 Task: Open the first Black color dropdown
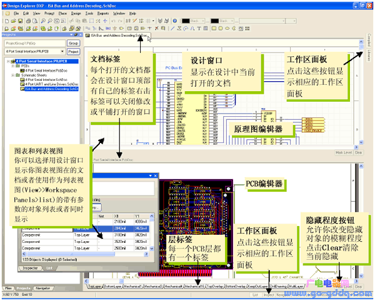click(x=204, y=21)
